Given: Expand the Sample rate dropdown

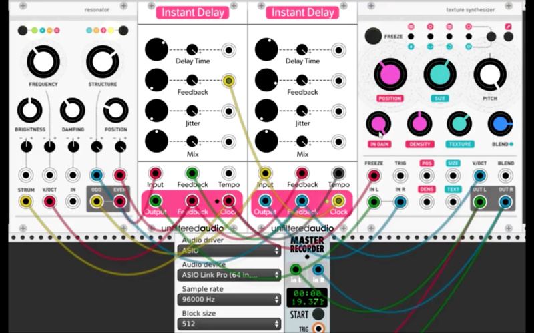Looking at the screenshot, I should coord(228,300).
